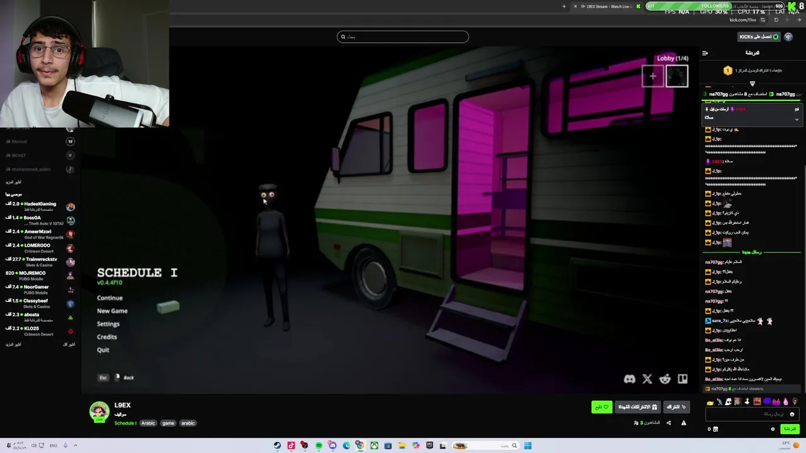Open Microsoft Edge from the taskbar

[x=346, y=445]
